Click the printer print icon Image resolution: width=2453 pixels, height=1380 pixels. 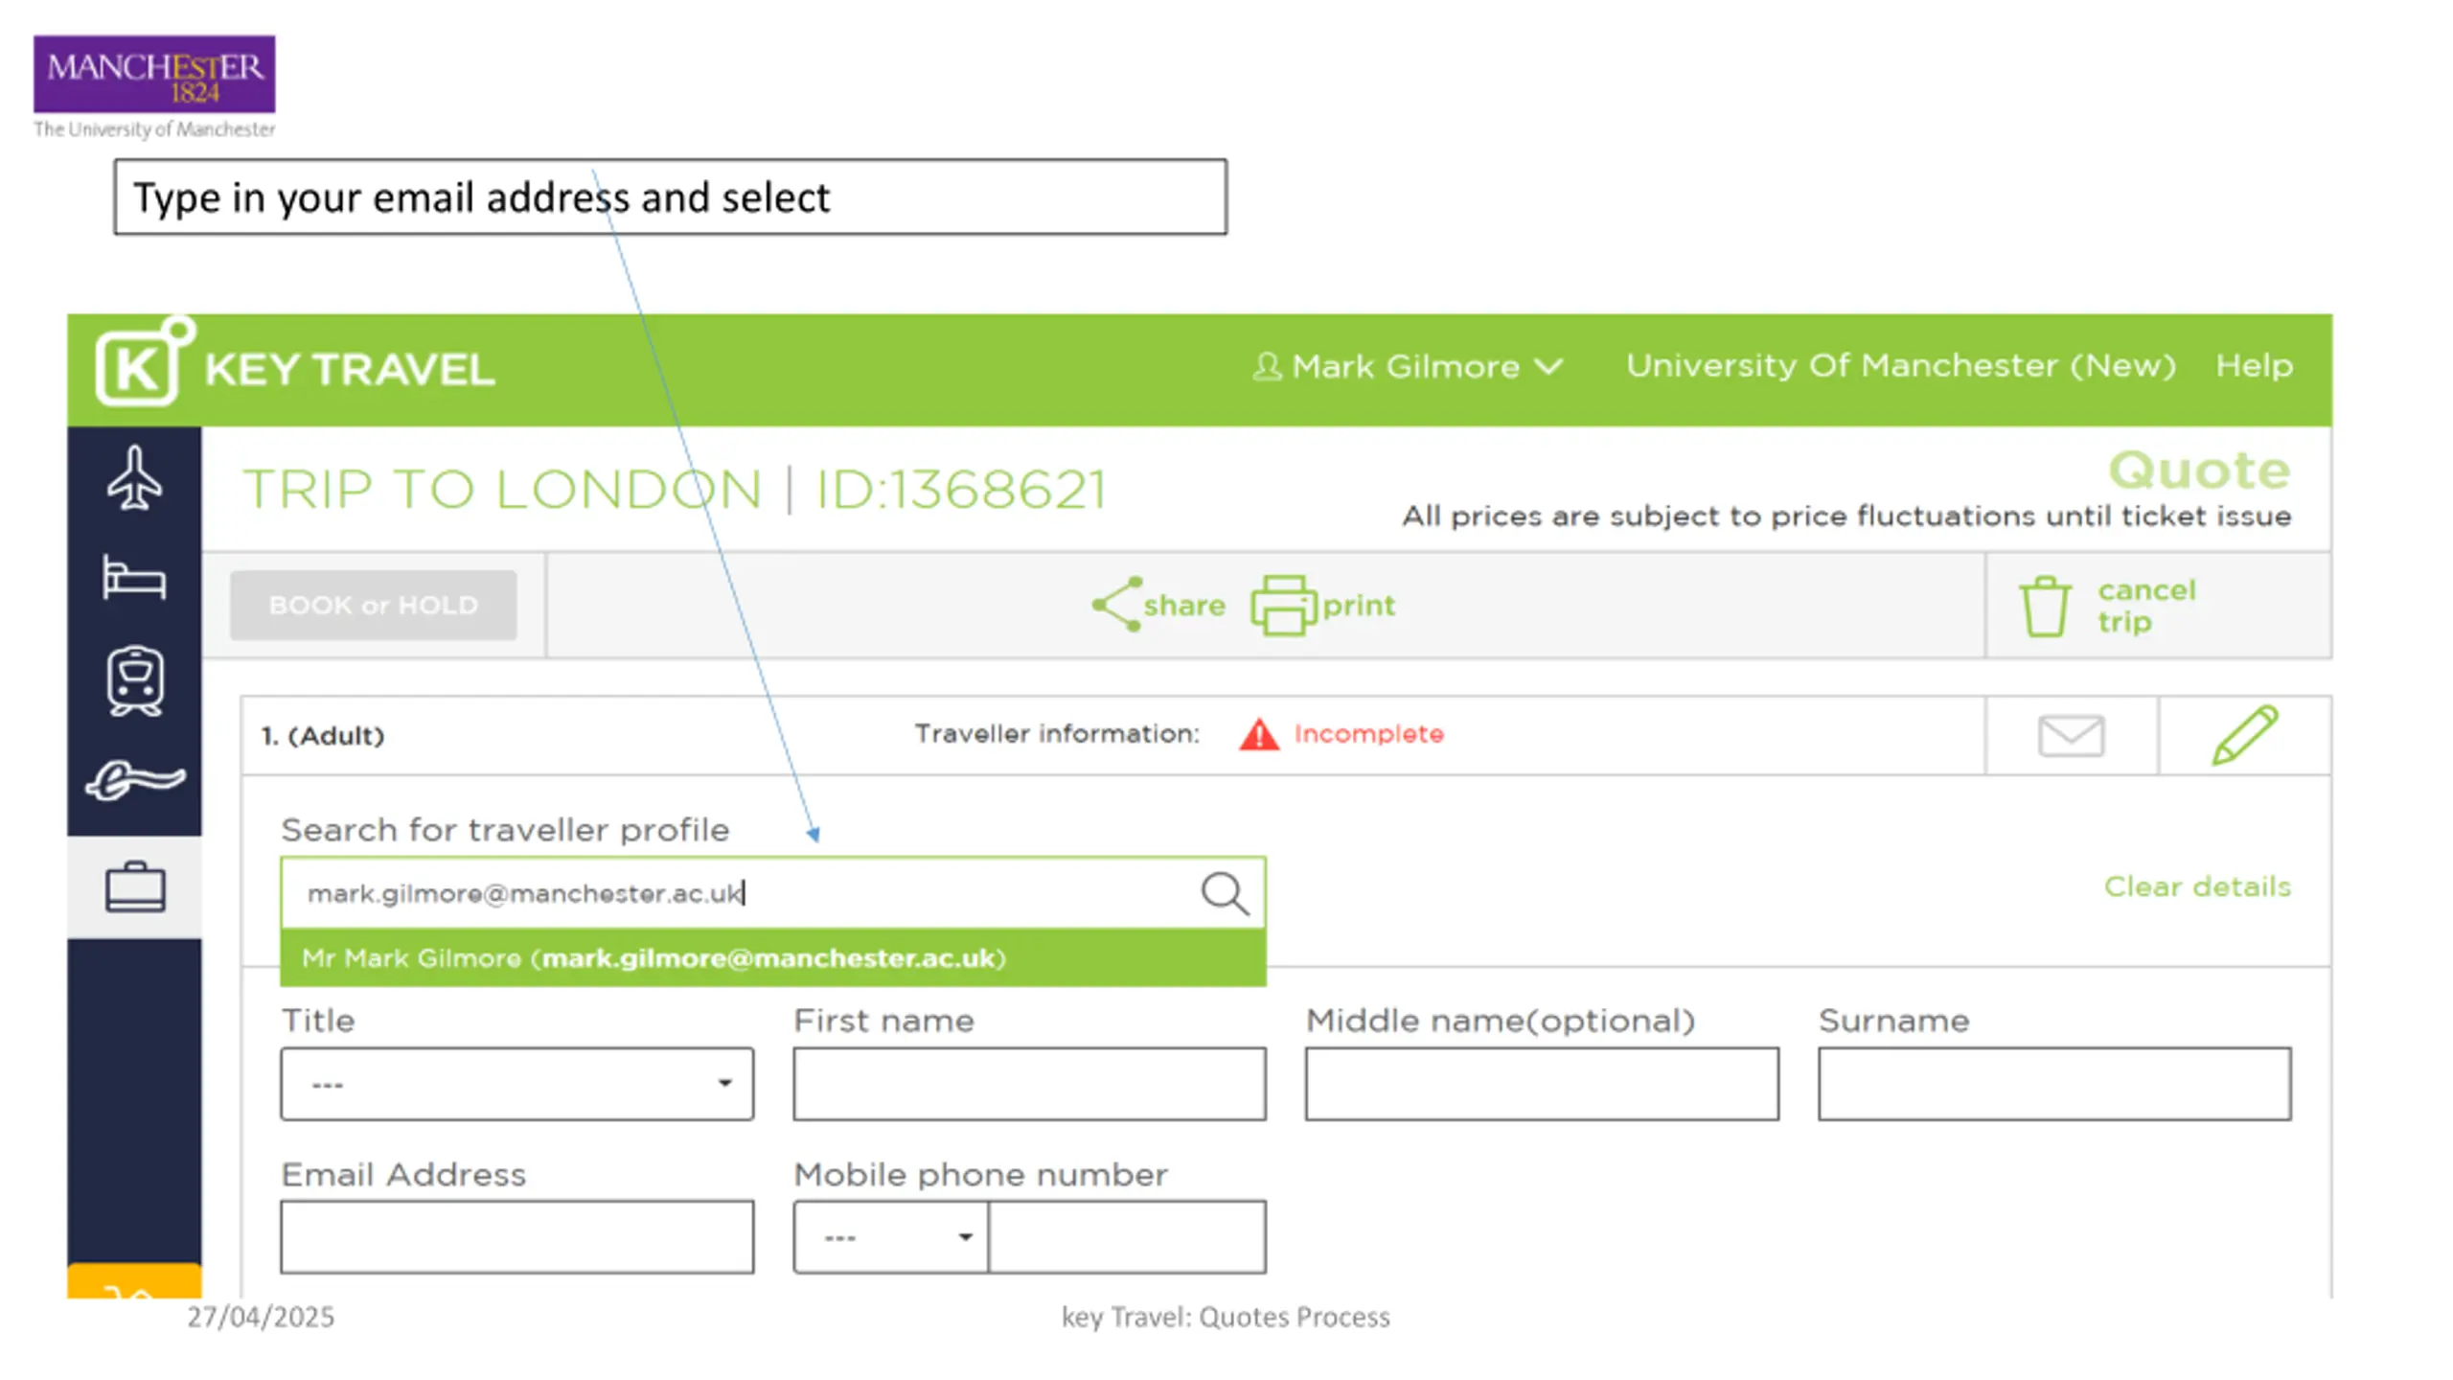[x=1282, y=605]
